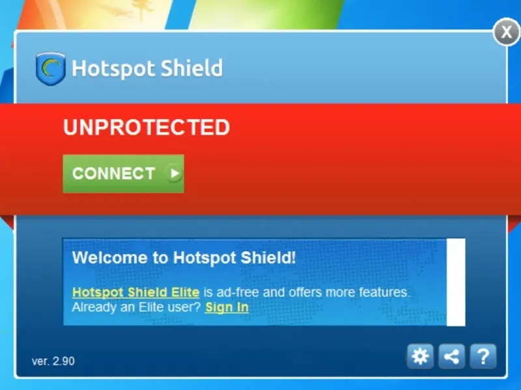This screenshot has width=521, height=390.
Task: Click the ver. 2.90 version label
Action: pos(53,361)
